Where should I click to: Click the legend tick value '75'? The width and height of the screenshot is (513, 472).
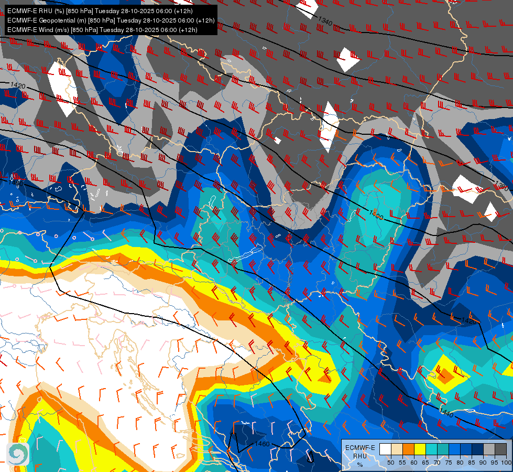[x=449, y=463]
